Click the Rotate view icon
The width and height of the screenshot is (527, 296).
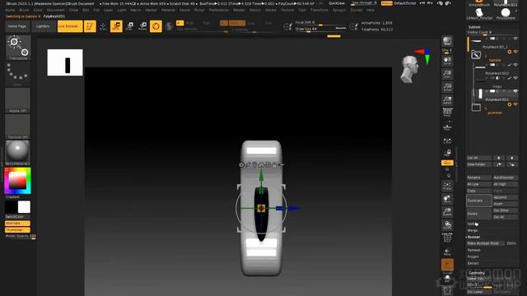[x=447, y=225]
